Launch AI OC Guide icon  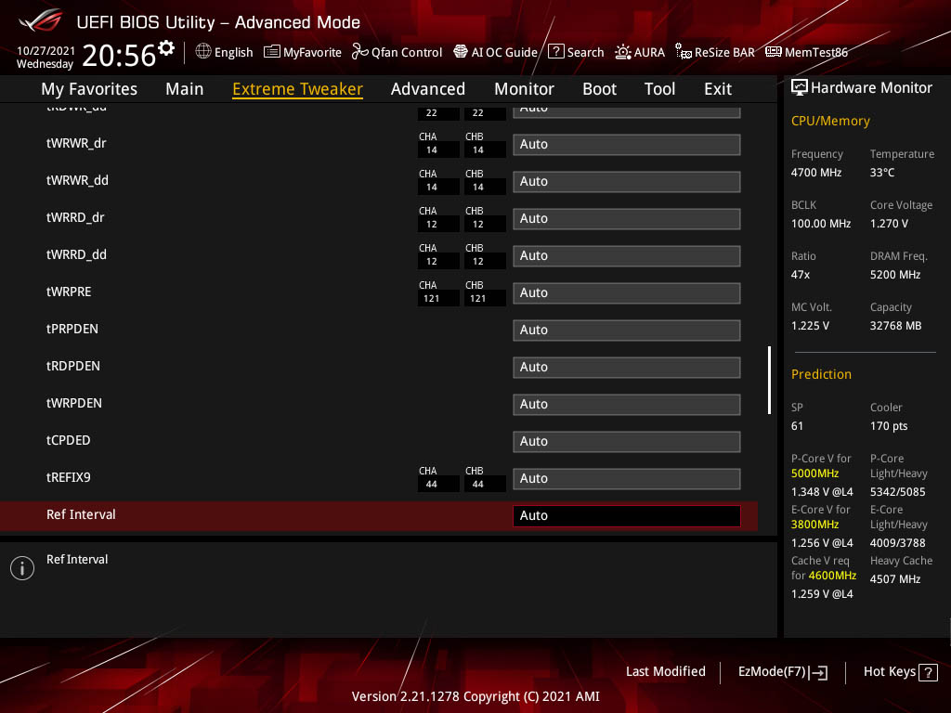[461, 52]
